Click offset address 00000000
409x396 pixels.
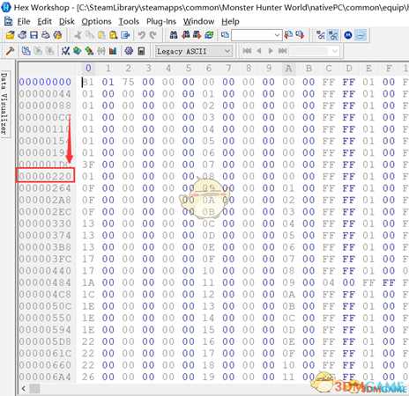[45, 82]
